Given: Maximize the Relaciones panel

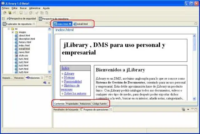Looking at the screenshot, I should click(x=50, y=77).
